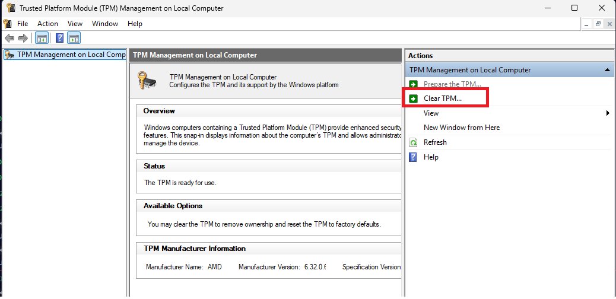
Task: Click 'The TPM is ready for use.' text
Action: tap(180, 183)
